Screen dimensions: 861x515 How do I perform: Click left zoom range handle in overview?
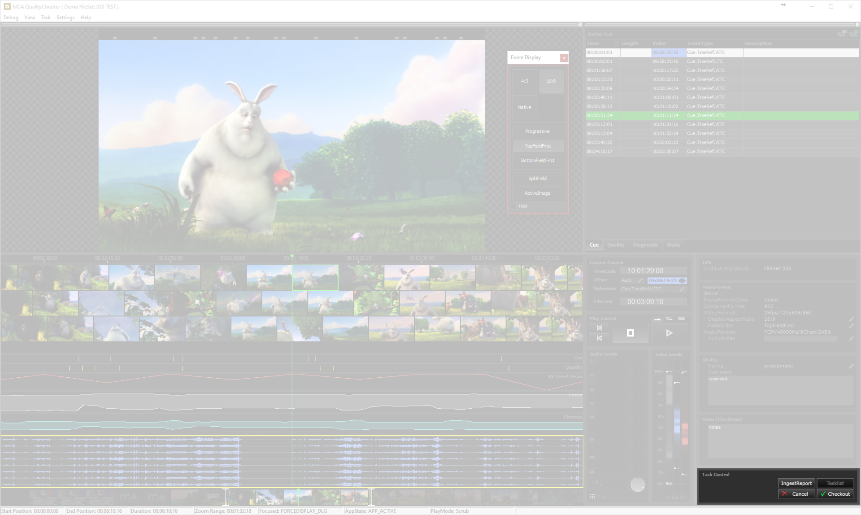pyautogui.click(x=225, y=497)
